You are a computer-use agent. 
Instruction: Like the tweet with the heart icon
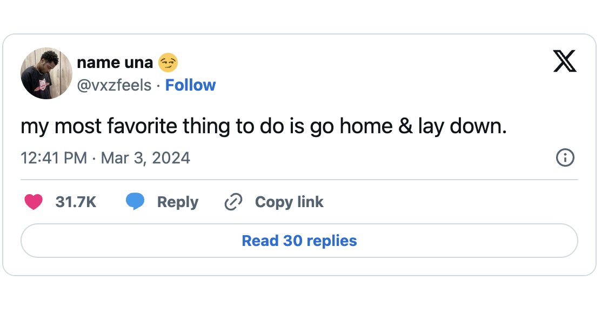pos(34,202)
